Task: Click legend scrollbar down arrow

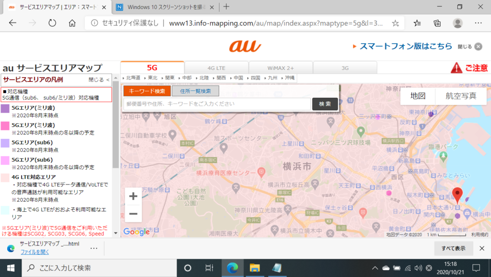Action: (116, 233)
